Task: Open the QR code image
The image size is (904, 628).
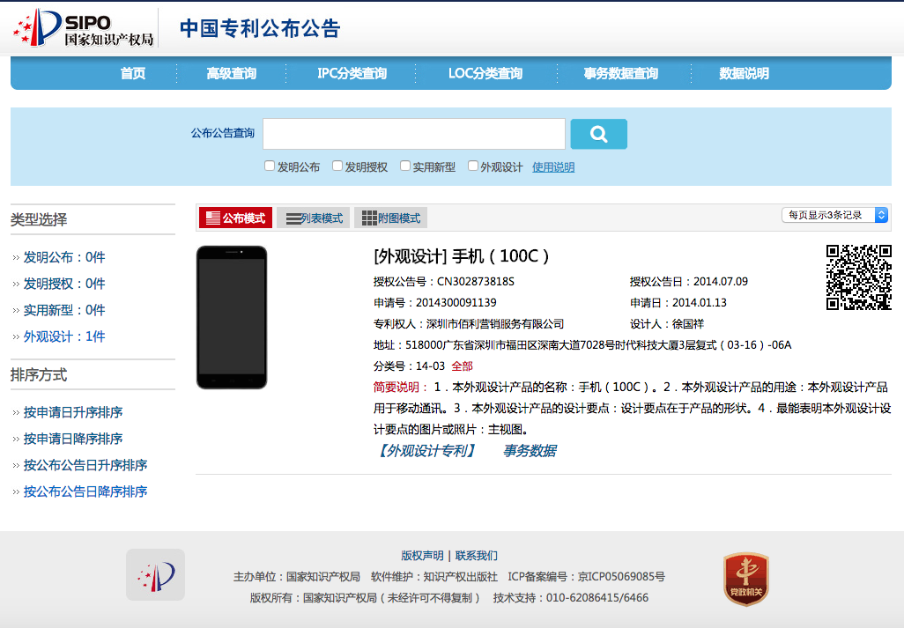Action: 858,277
